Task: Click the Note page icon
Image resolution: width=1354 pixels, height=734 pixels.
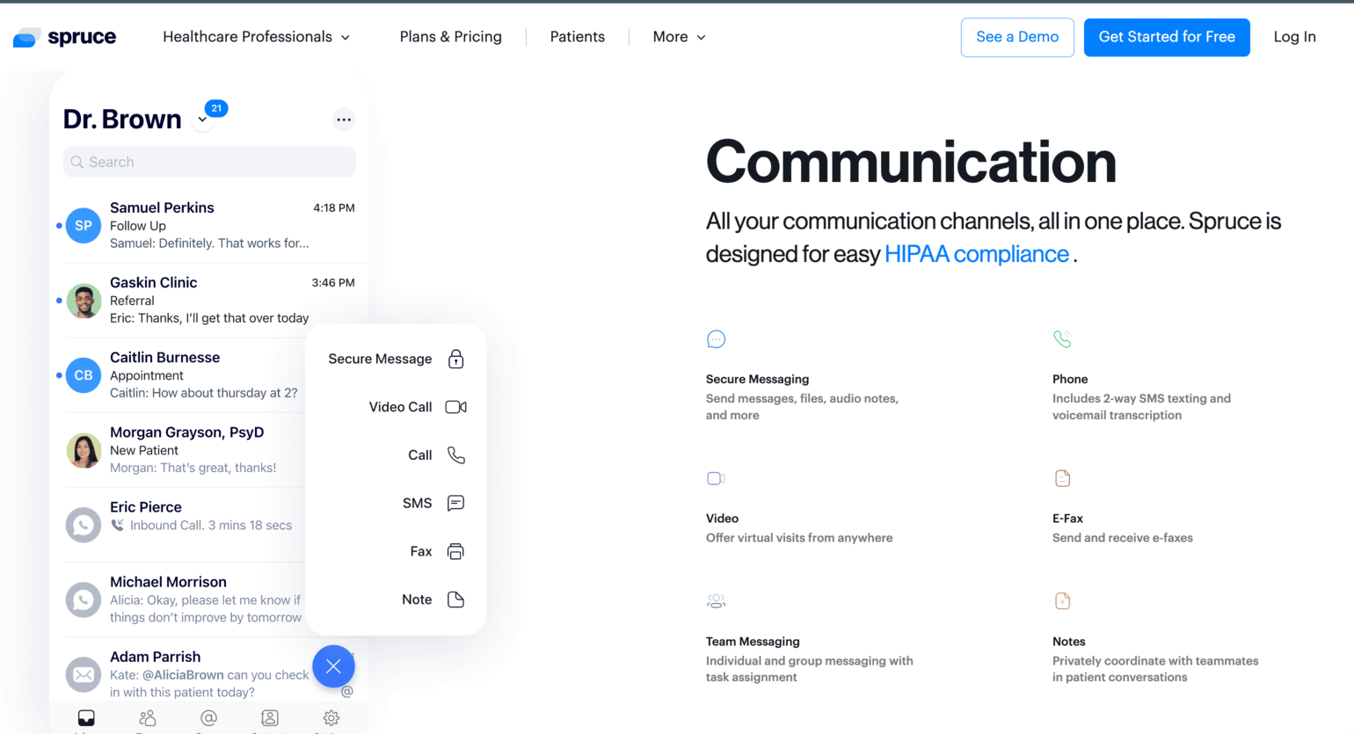Action: (x=455, y=600)
